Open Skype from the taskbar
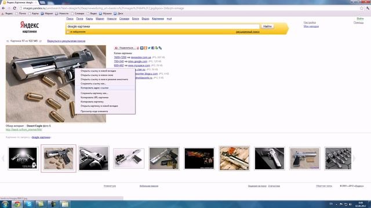Screen dimensions: 371x208 click(29, 204)
